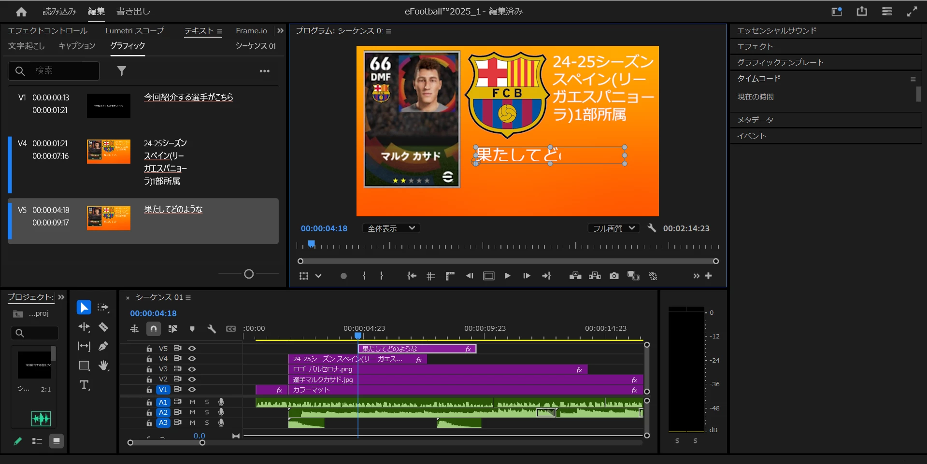Image resolution: width=927 pixels, height=464 pixels.
Task: Select the Selection arrow tool
Action: 84,308
